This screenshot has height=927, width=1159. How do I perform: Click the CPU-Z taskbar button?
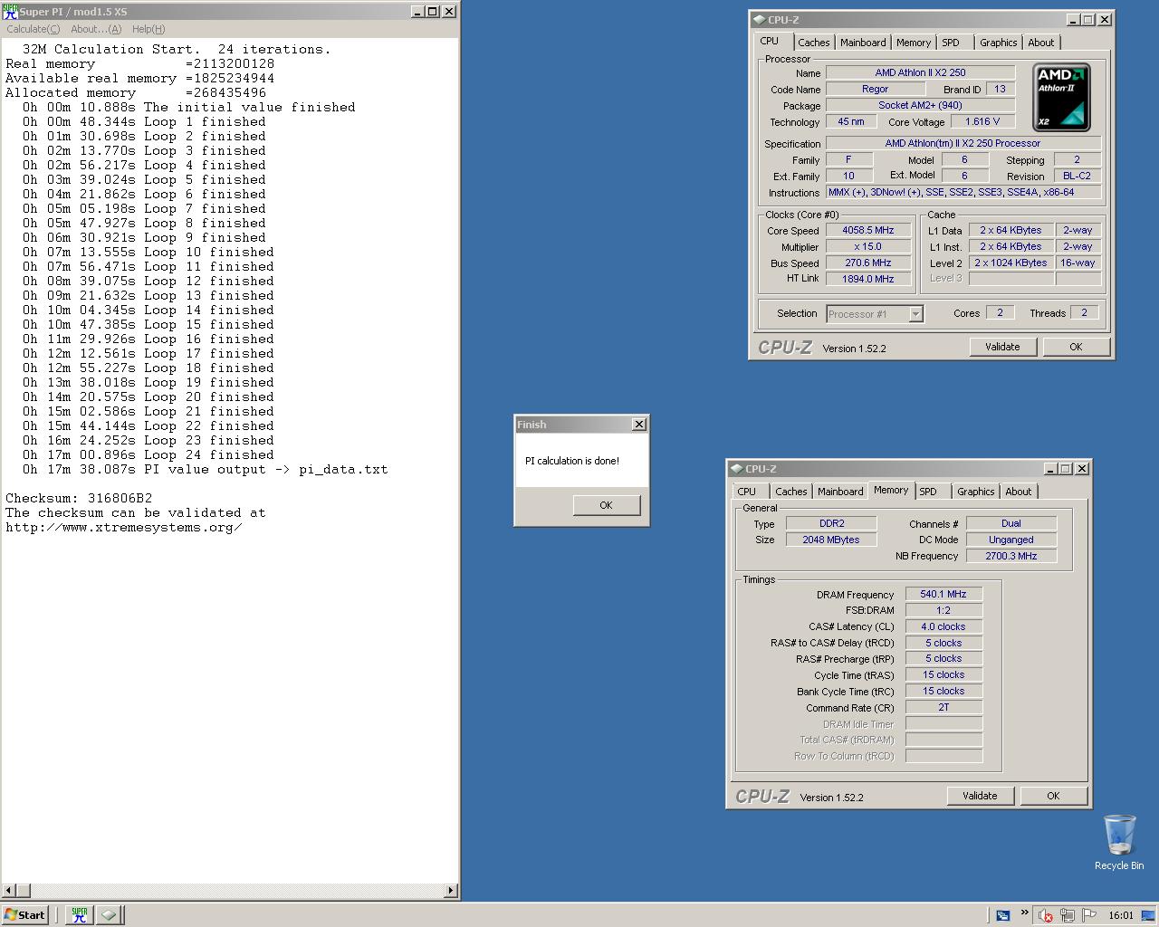pos(109,914)
